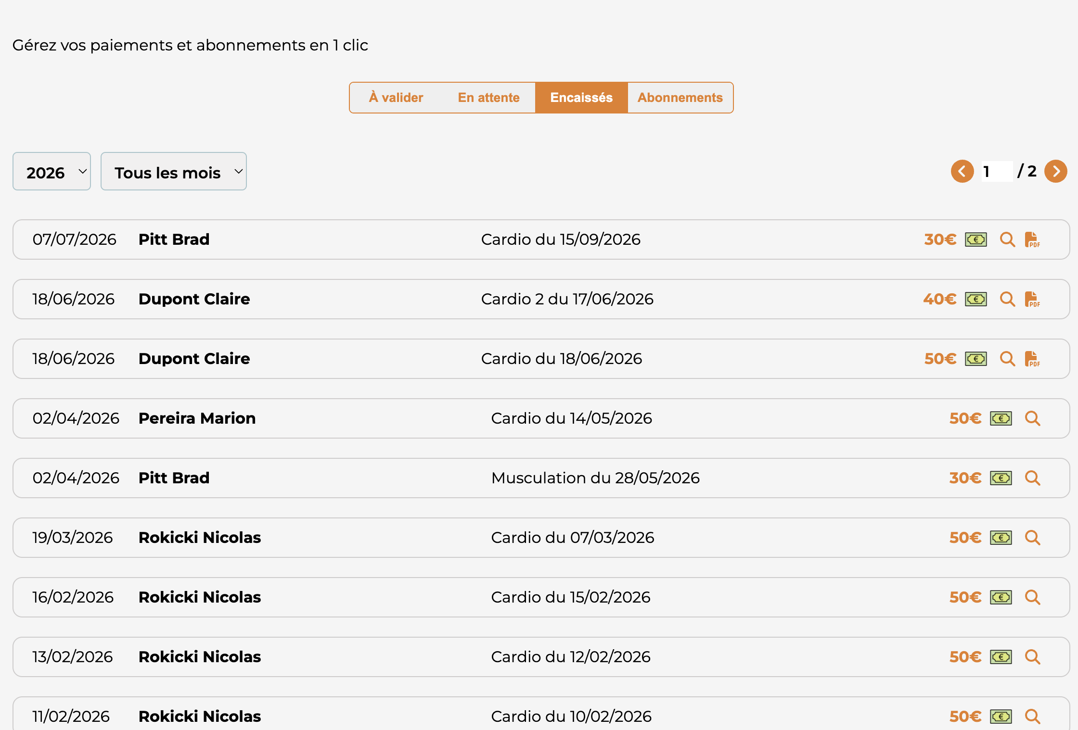Click cash icon on Cardio du 07/03/2026 row
The height and width of the screenshot is (730, 1078).
(x=1001, y=538)
